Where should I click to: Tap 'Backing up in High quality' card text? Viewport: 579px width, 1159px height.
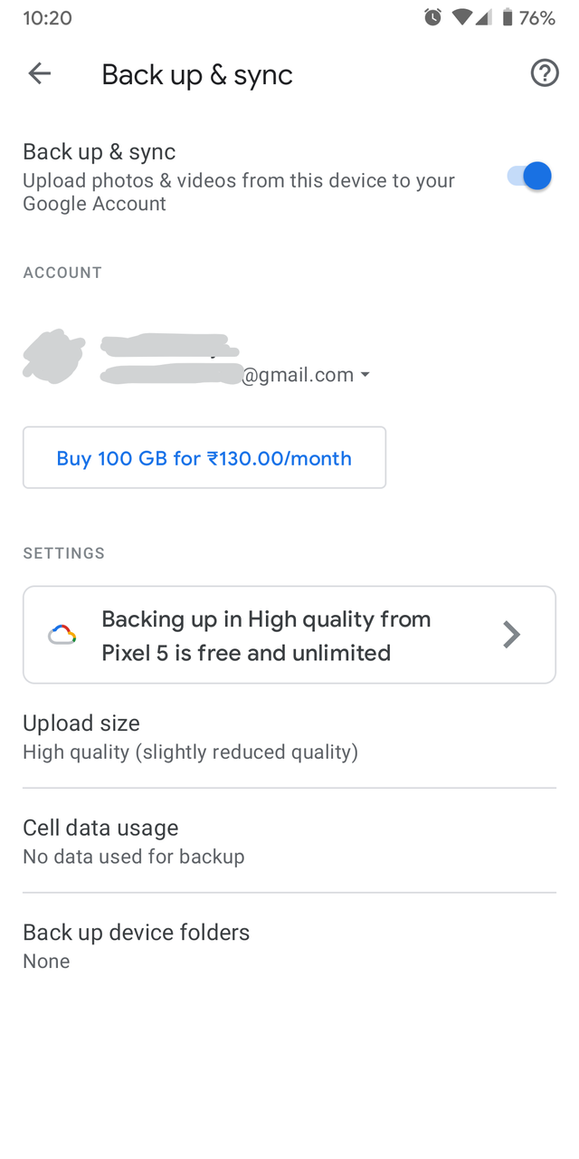[266, 635]
